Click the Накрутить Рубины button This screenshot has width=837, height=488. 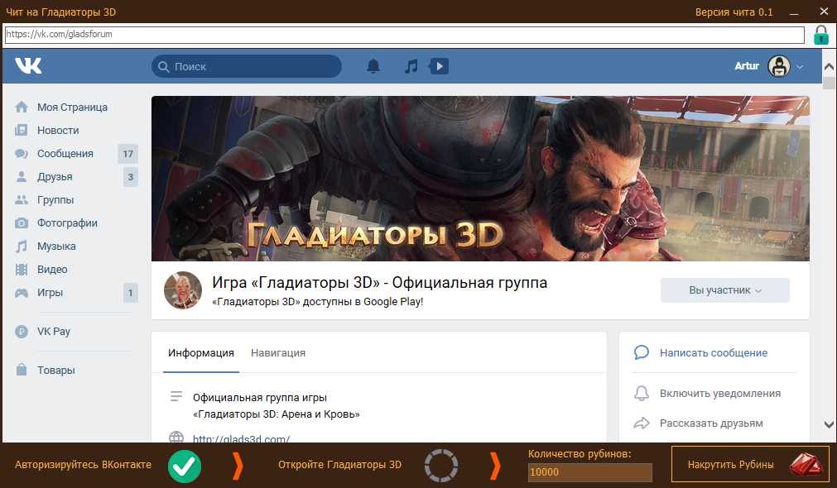pos(750,464)
